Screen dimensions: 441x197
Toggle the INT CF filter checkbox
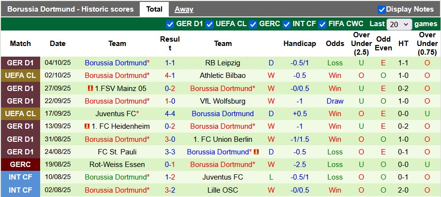coord(287,24)
